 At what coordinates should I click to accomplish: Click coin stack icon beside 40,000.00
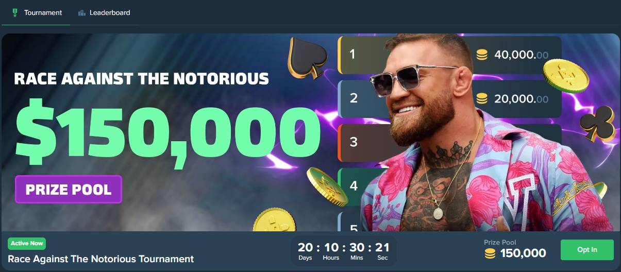(482, 55)
